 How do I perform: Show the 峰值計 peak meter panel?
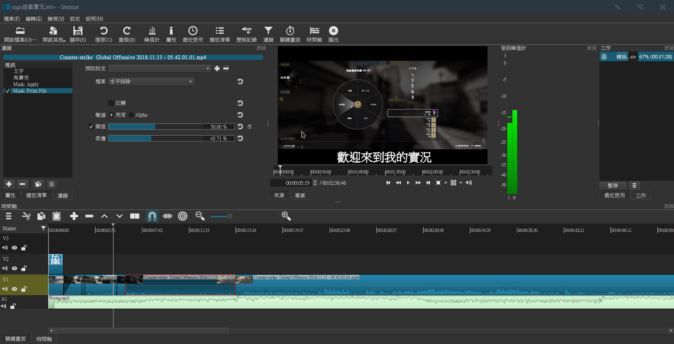pos(152,34)
